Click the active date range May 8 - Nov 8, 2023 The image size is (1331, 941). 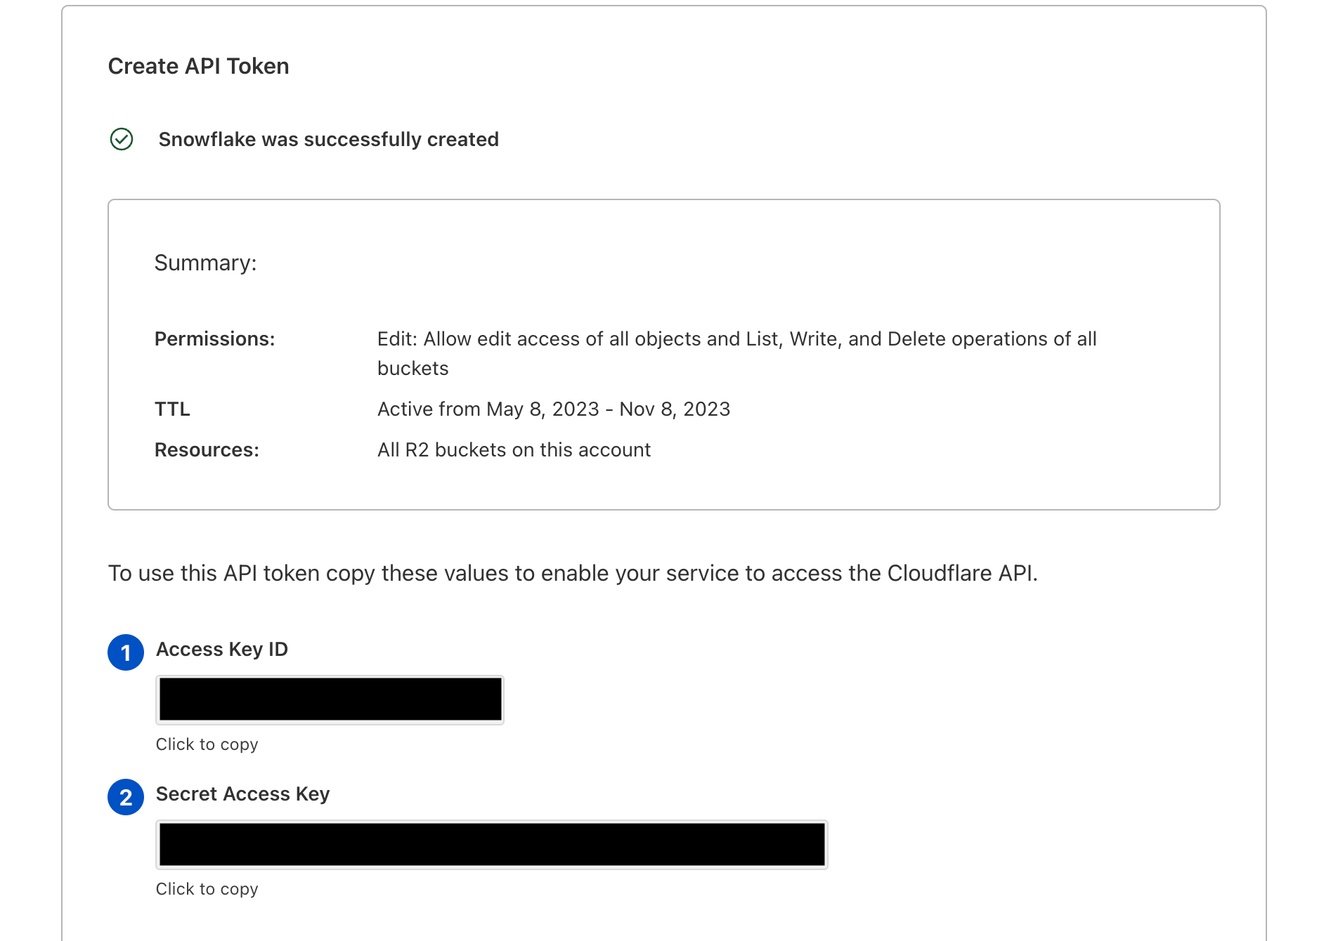pyautogui.click(x=554, y=409)
